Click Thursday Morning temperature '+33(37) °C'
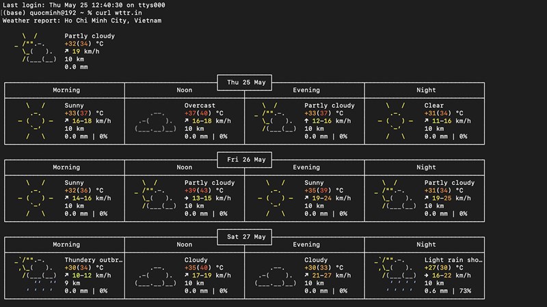 pyautogui.click(x=83, y=113)
